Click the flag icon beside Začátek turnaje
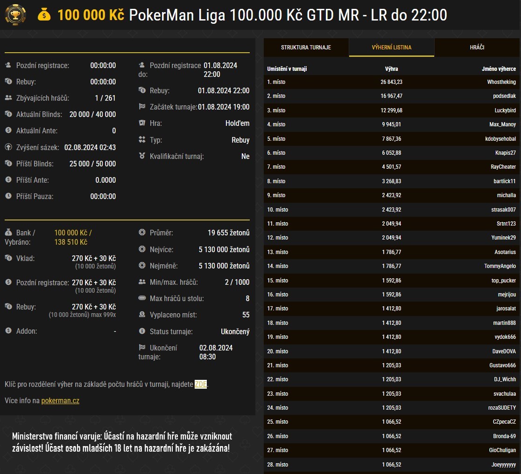This screenshot has width=521, height=474. click(142, 106)
